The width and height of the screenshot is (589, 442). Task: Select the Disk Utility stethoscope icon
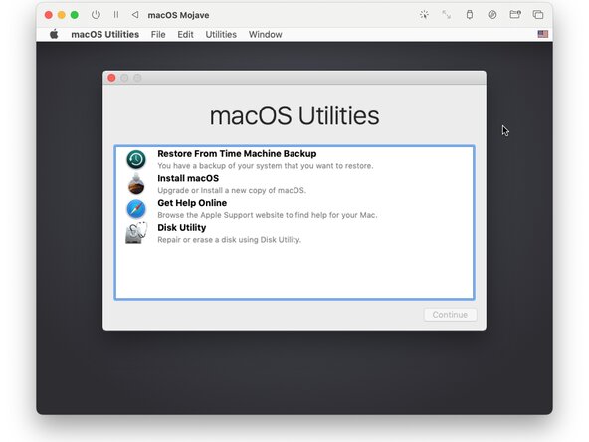(x=136, y=233)
